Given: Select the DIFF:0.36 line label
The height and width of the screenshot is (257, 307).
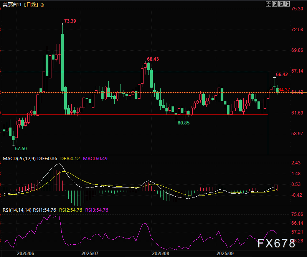Looking at the screenshot, I should (47, 159).
